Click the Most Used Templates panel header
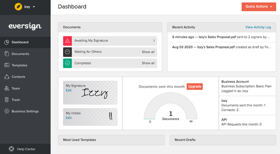The image size is (280, 154). (x=111, y=140)
